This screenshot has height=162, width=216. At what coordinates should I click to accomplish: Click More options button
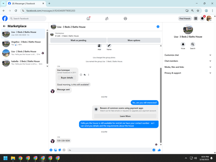(134, 40)
